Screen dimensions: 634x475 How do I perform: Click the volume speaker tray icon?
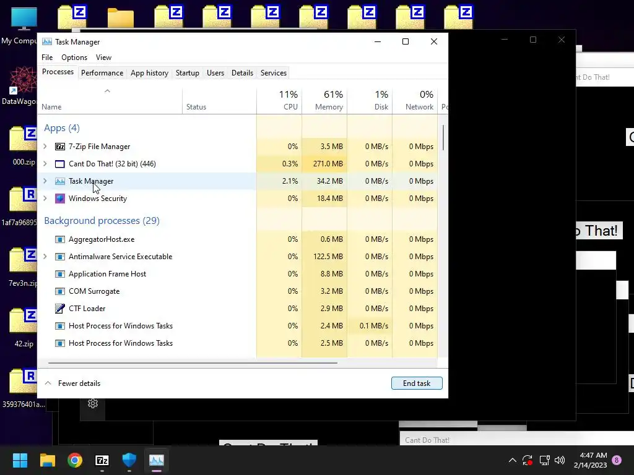(560, 460)
